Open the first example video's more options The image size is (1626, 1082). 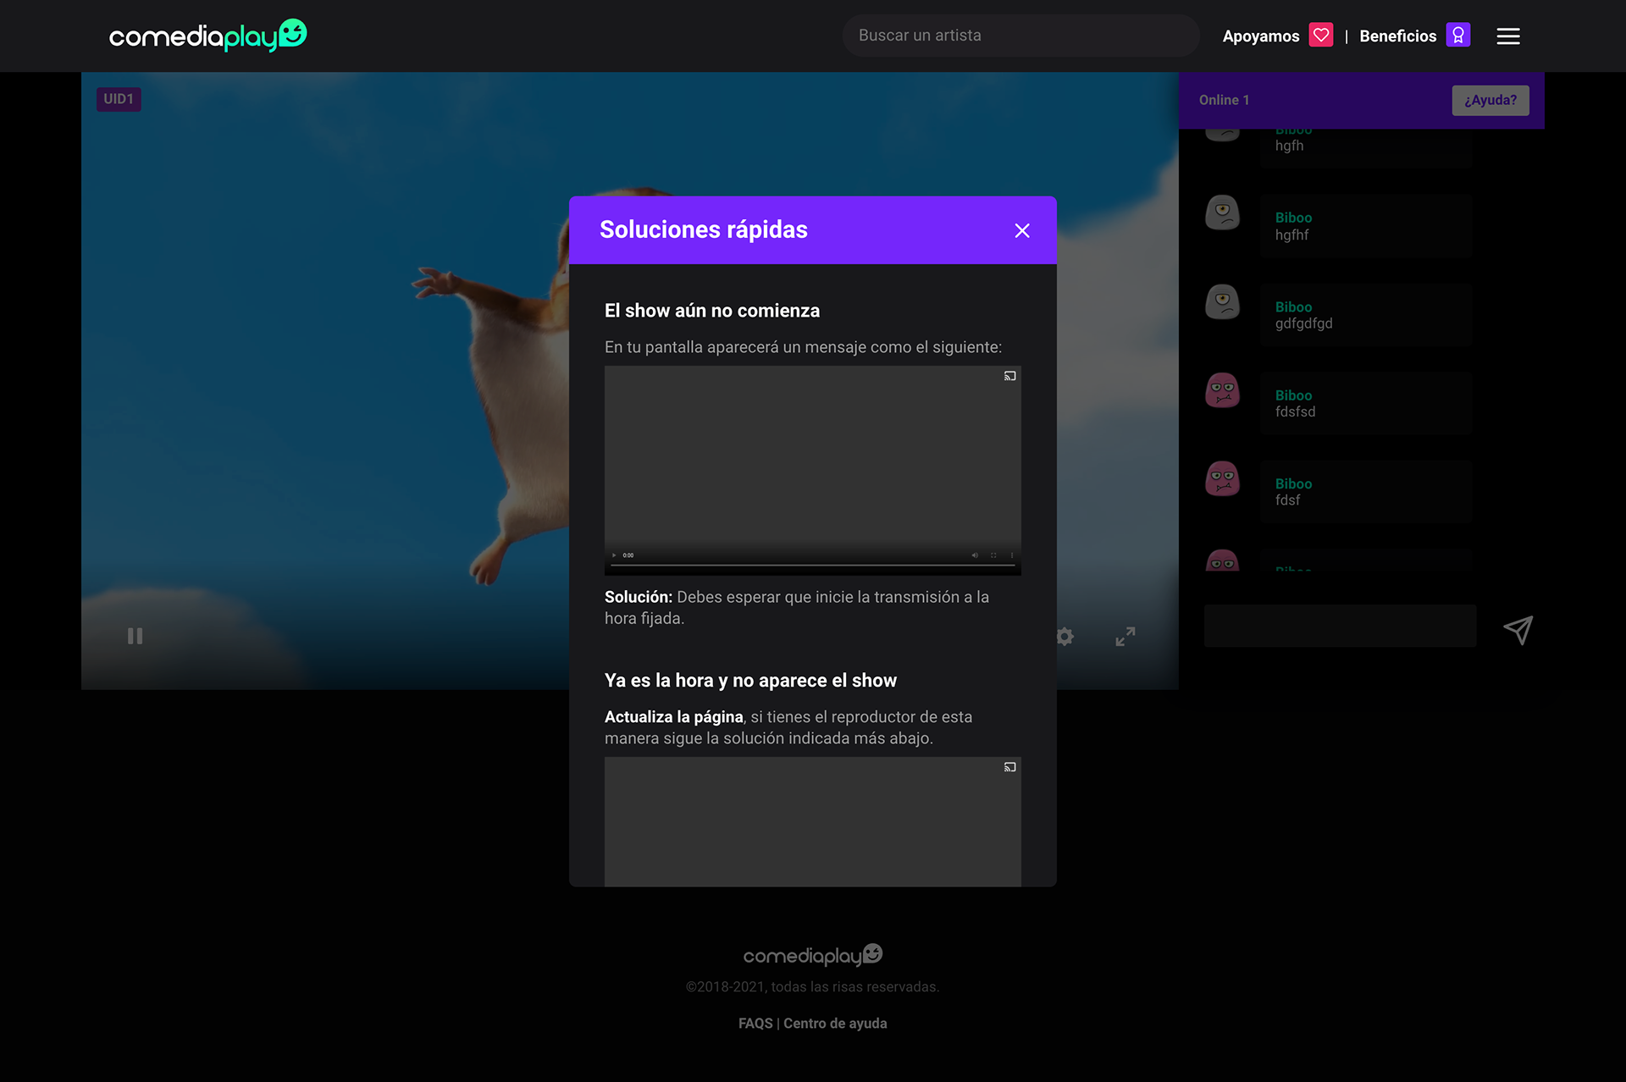pos(1012,555)
